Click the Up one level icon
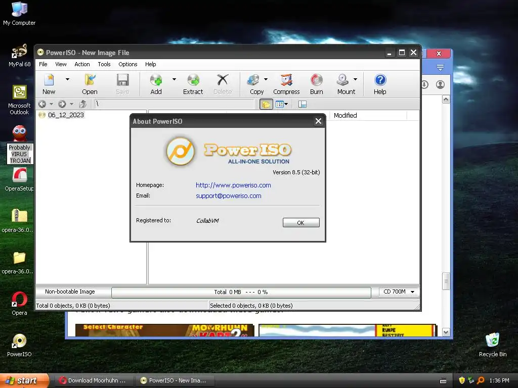This screenshot has height=388, width=518. [x=82, y=104]
